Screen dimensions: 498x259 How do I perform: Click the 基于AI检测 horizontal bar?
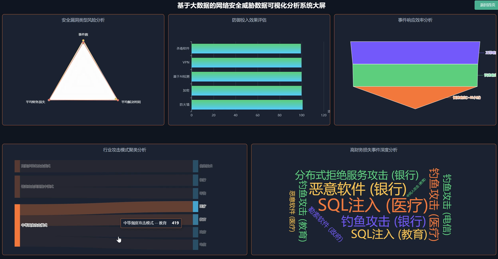pyautogui.click(x=246, y=76)
